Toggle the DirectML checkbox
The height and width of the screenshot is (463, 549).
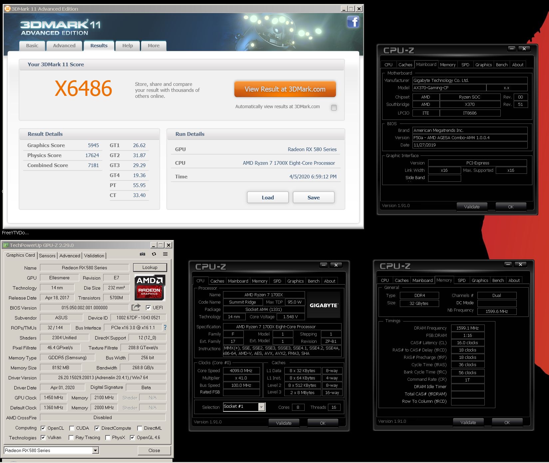pyautogui.click(x=140, y=428)
